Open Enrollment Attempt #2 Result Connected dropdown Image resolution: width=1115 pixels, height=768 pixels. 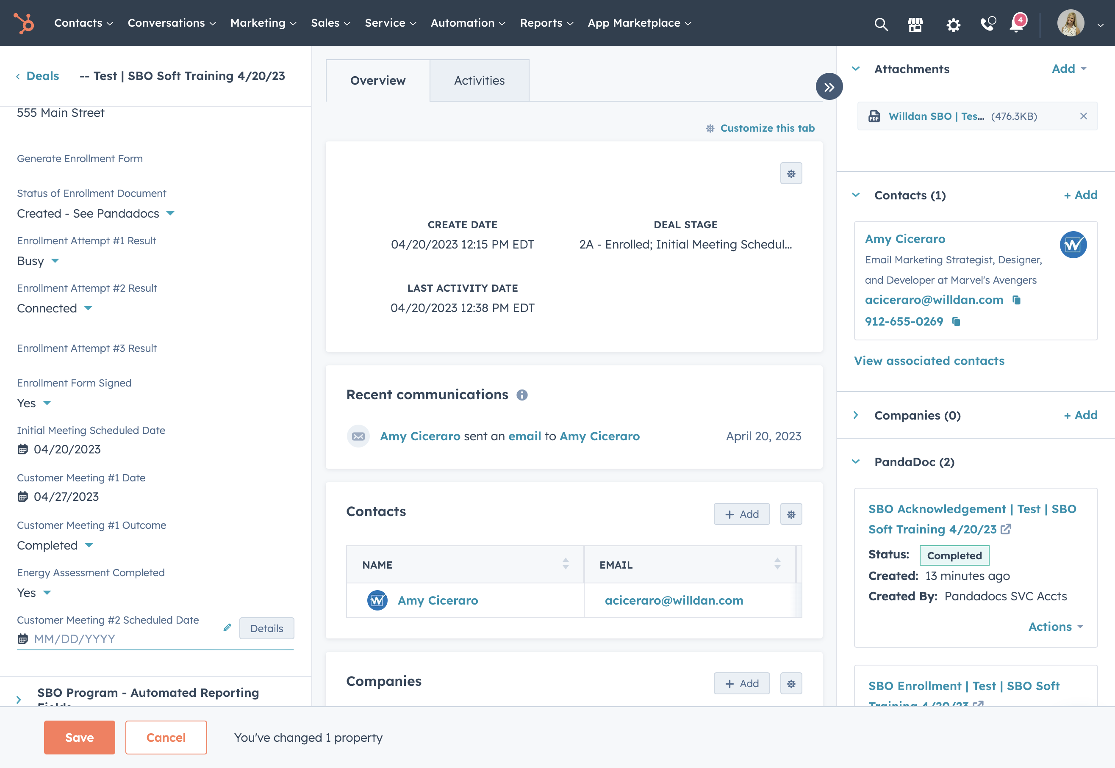pyautogui.click(x=54, y=308)
